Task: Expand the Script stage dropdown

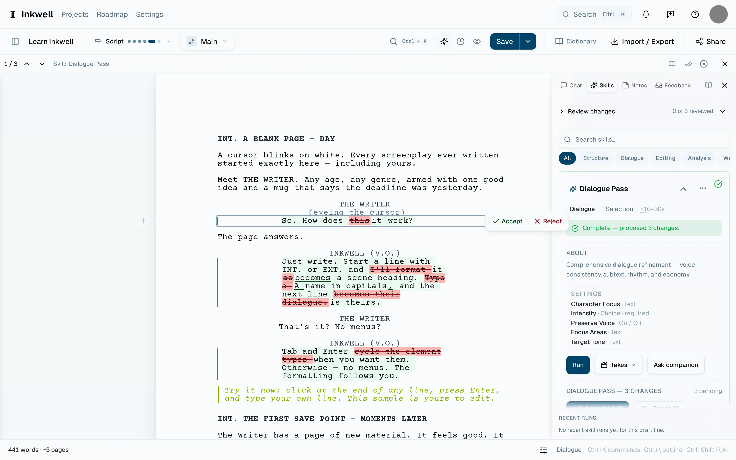Action: [167, 41]
